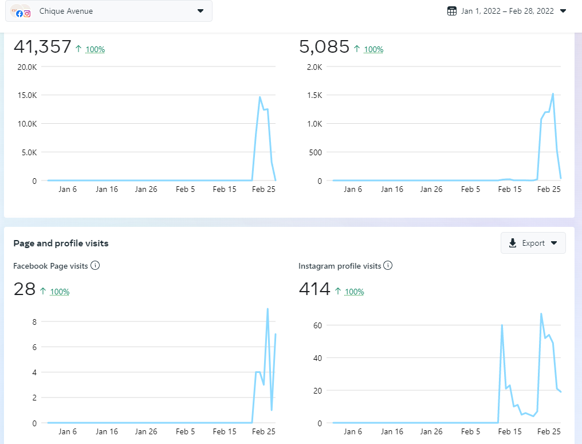Click the green up arrow beside 414
Screen dimensions: 582x444
point(338,291)
